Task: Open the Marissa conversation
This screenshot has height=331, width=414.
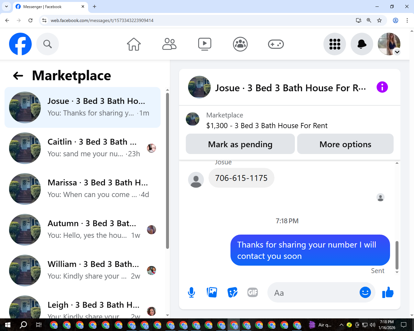Action: (x=83, y=189)
